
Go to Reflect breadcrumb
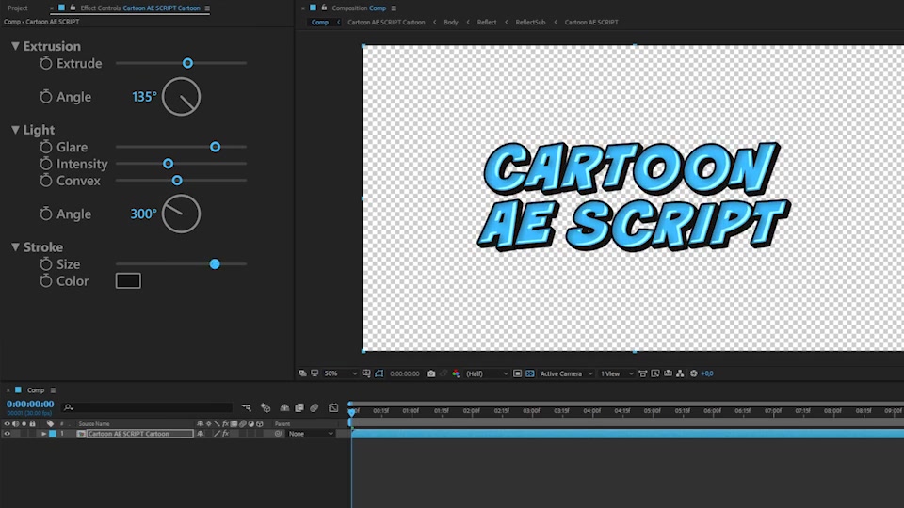tap(487, 22)
